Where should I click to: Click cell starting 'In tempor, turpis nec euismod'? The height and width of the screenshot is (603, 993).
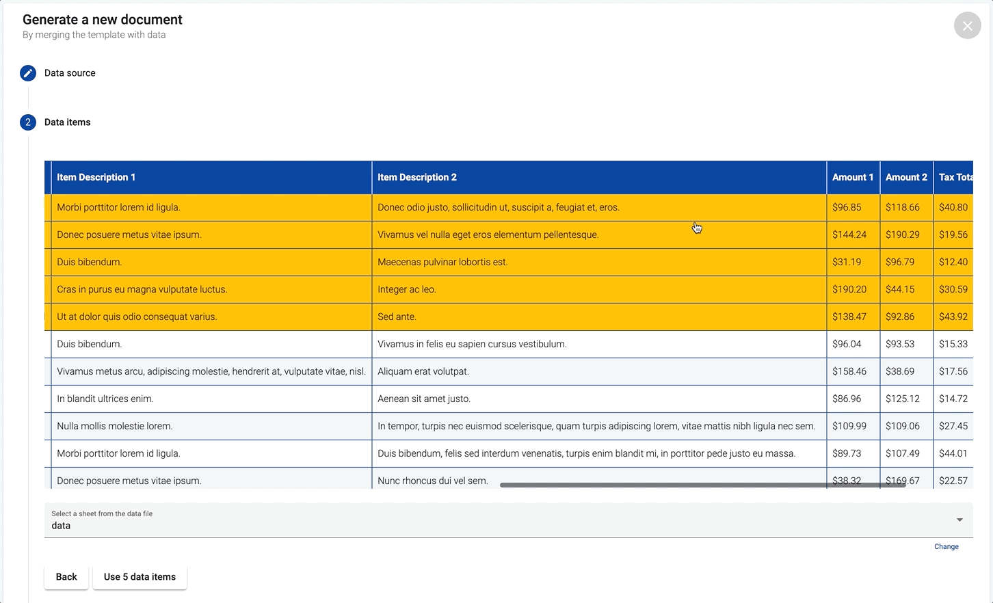click(599, 427)
